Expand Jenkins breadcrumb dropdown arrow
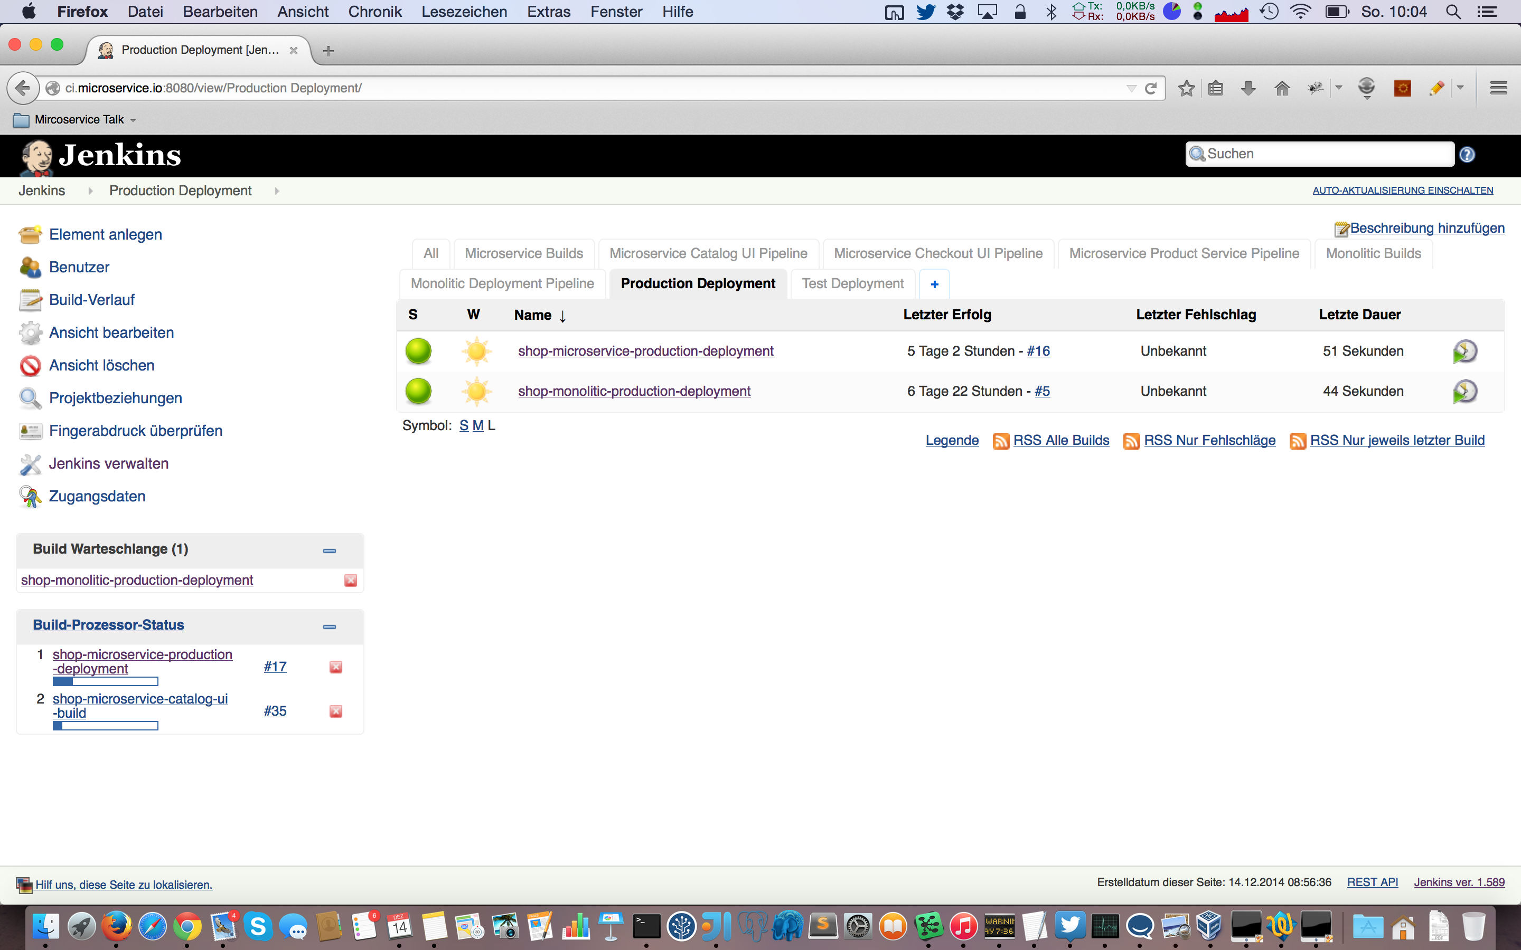 pyautogui.click(x=90, y=191)
